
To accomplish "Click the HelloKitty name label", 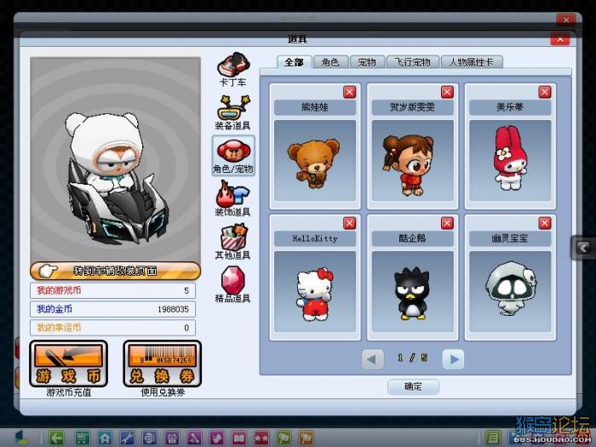I will (x=315, y=238).
